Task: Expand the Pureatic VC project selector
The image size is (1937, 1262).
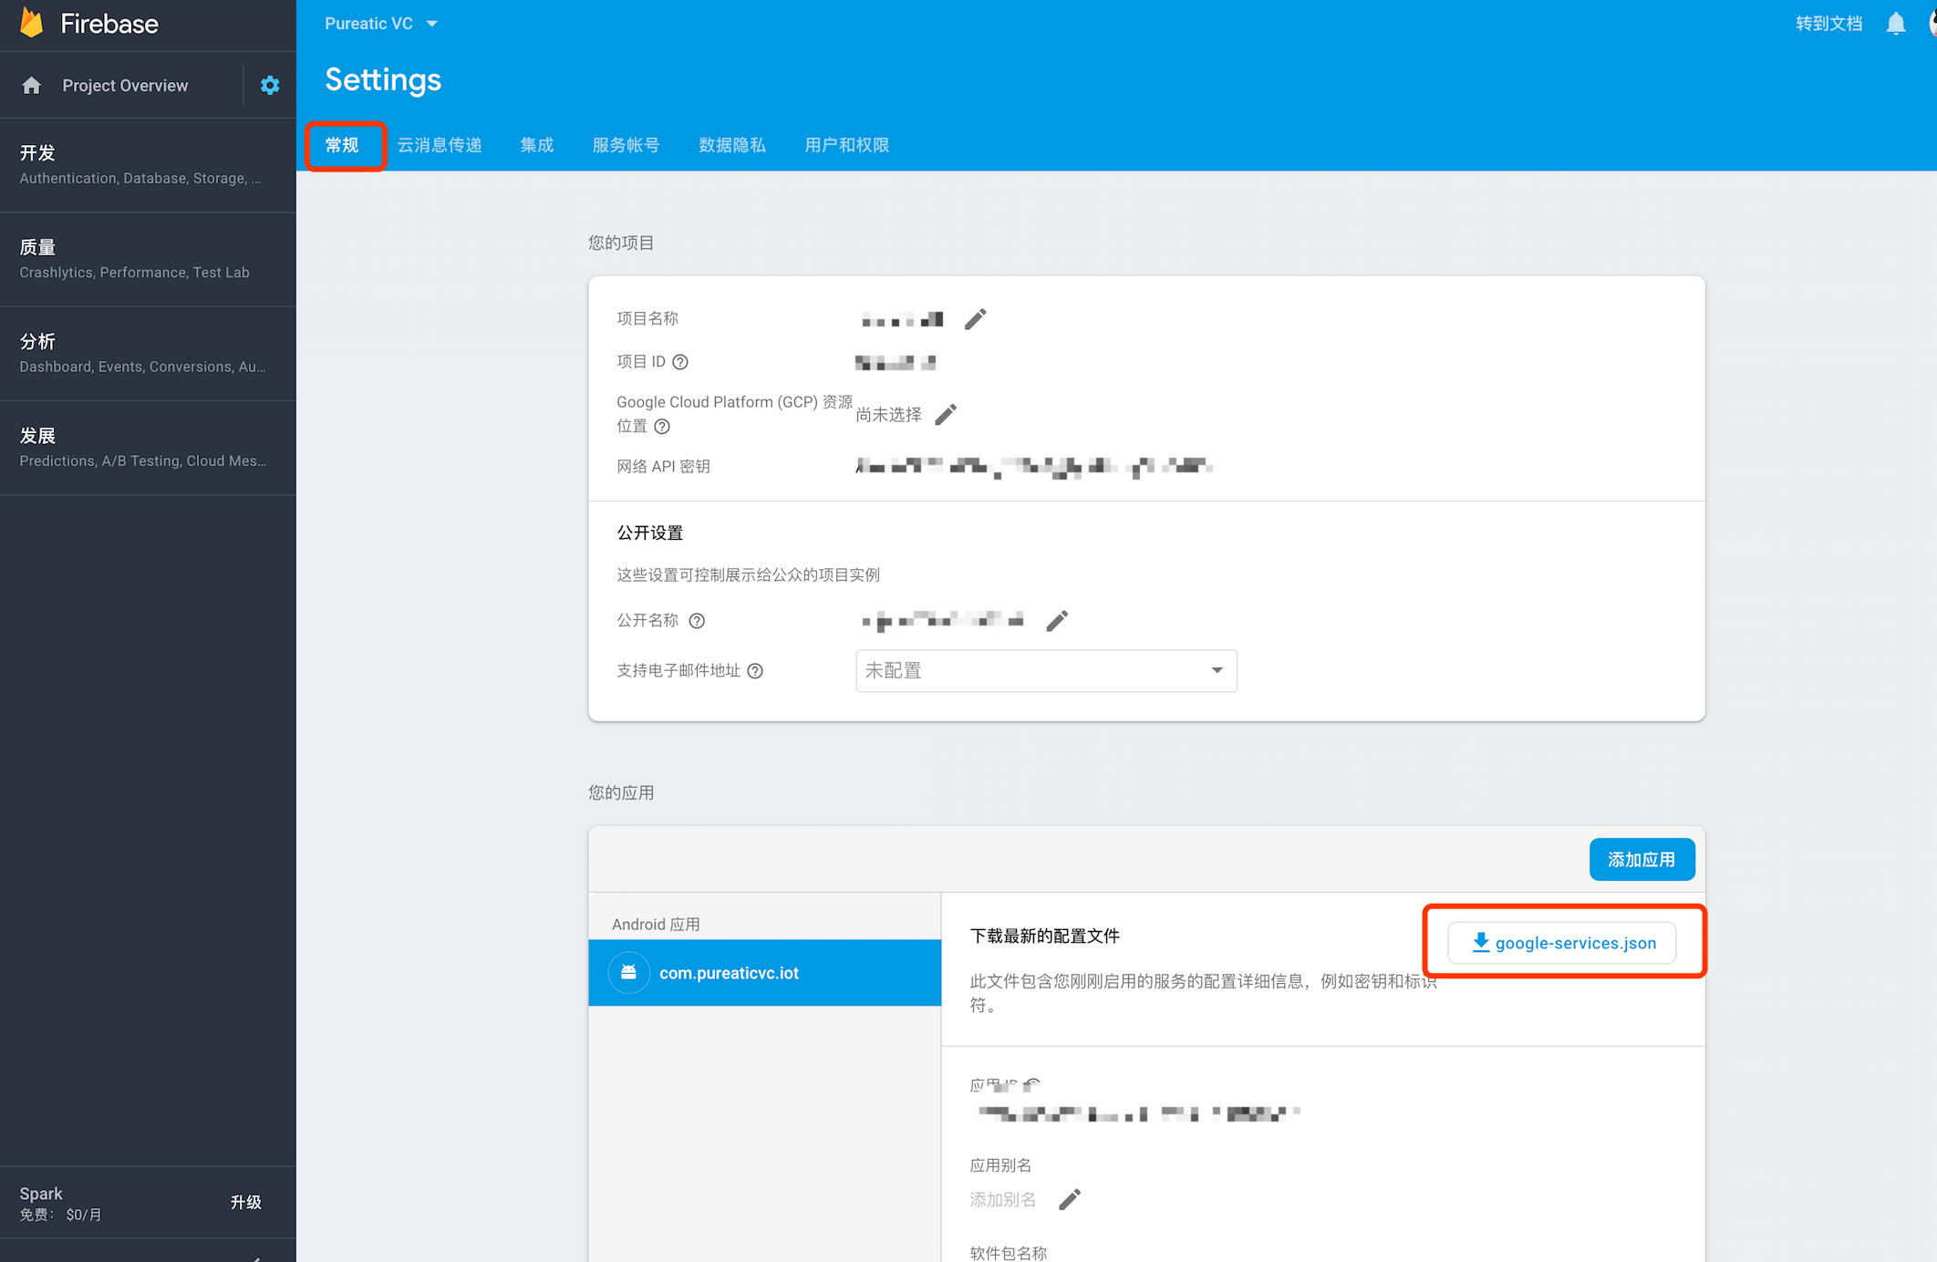Action: click(x=381, y=24)
